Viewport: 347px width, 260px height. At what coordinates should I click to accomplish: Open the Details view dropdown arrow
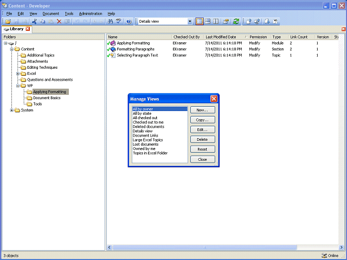coord(190,22)
